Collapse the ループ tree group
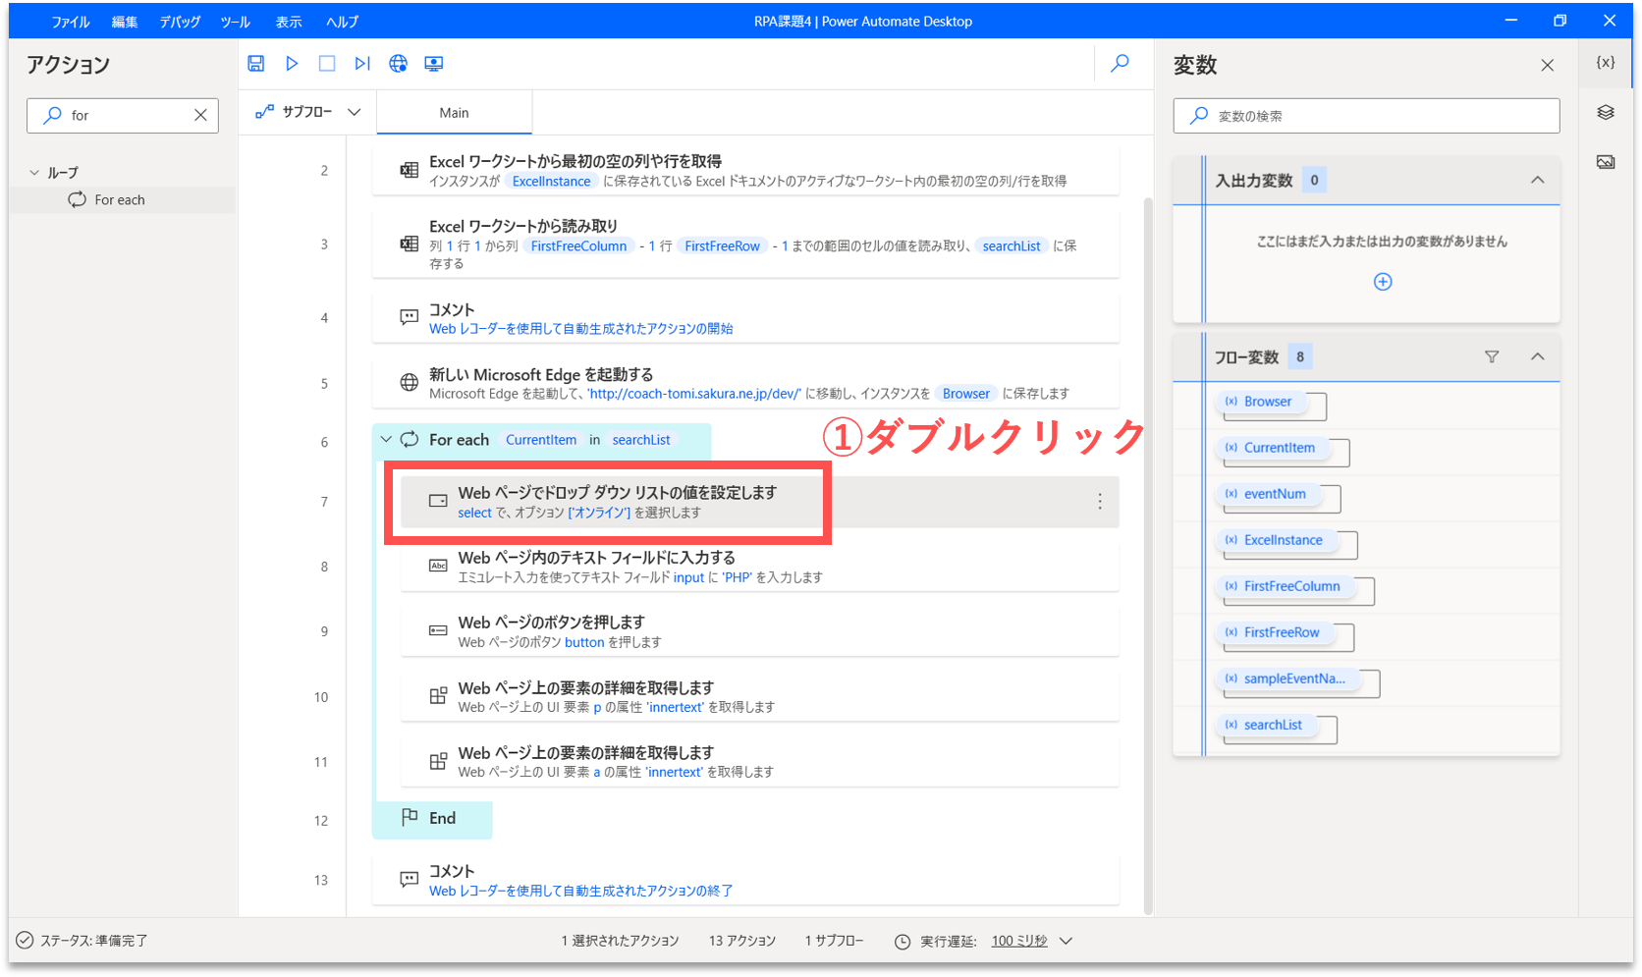 pos(34,173)
